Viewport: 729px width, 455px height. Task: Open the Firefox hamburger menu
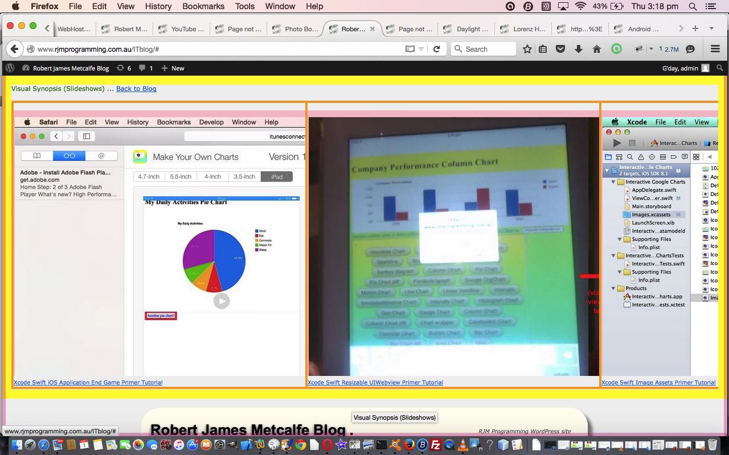[x=715, y=49]
